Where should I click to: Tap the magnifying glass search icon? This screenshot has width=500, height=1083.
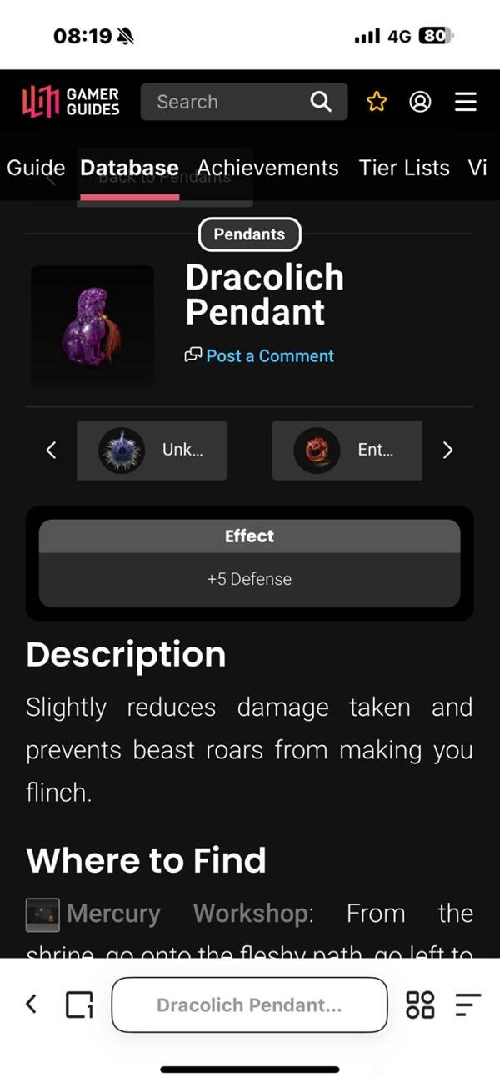coord(321,102)
